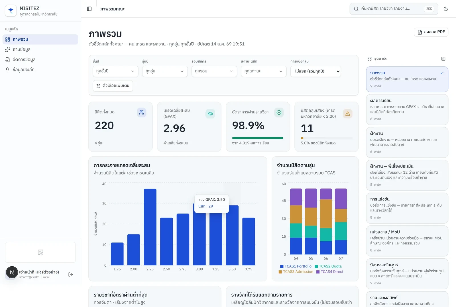
Task: Click the user avatar N circle
Action: 12,272
